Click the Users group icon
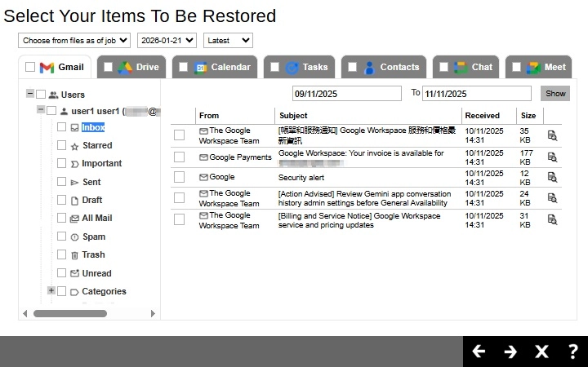The image size is (588, 367). (x=54, y=95)
